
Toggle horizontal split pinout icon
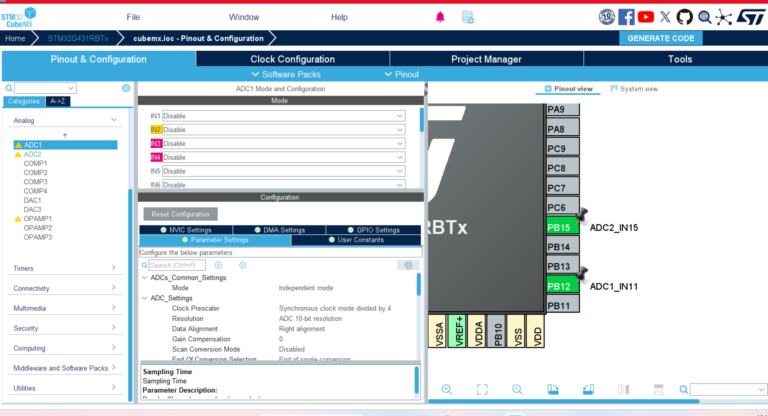pyautogui.click(x=659, y=389)
